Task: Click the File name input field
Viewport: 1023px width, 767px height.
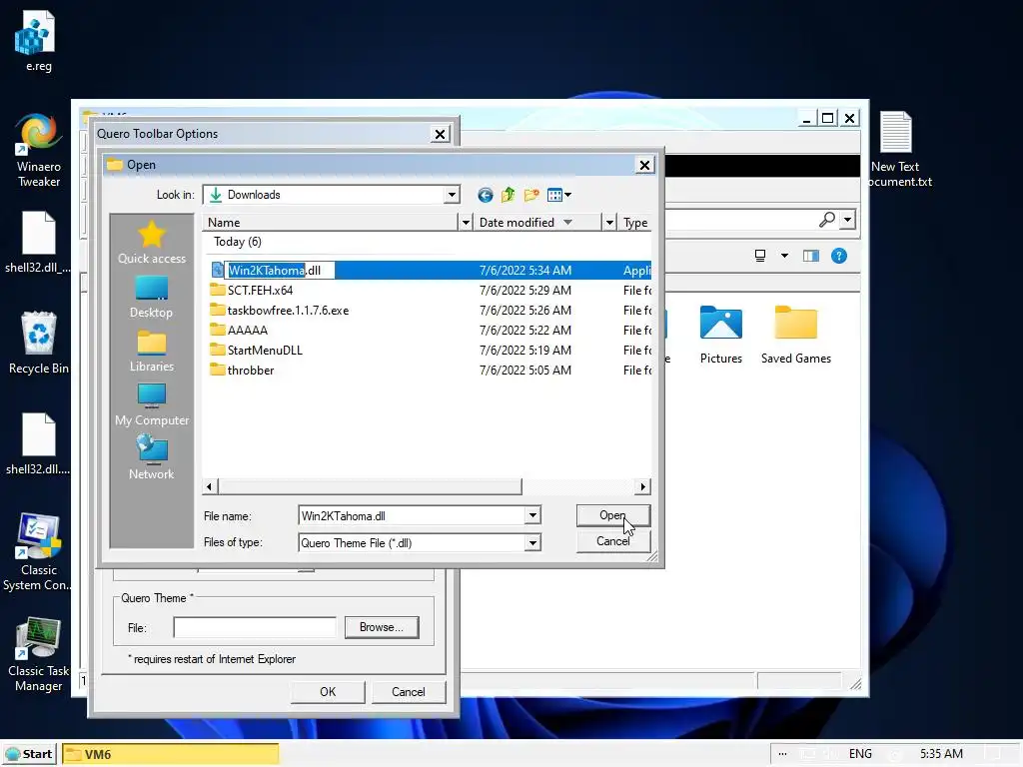Action: tap(412, 516)
